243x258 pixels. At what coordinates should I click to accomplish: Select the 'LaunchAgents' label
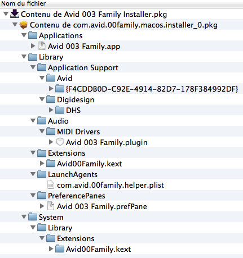pos(73,174)
